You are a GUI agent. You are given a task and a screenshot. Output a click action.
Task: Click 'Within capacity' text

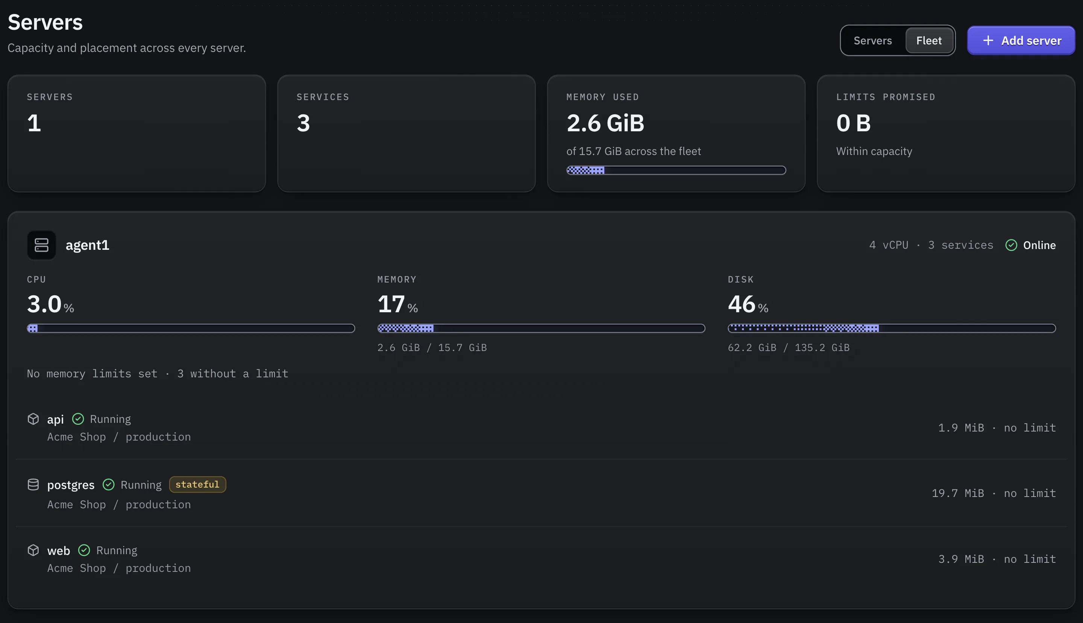click(x=874, y=151)
